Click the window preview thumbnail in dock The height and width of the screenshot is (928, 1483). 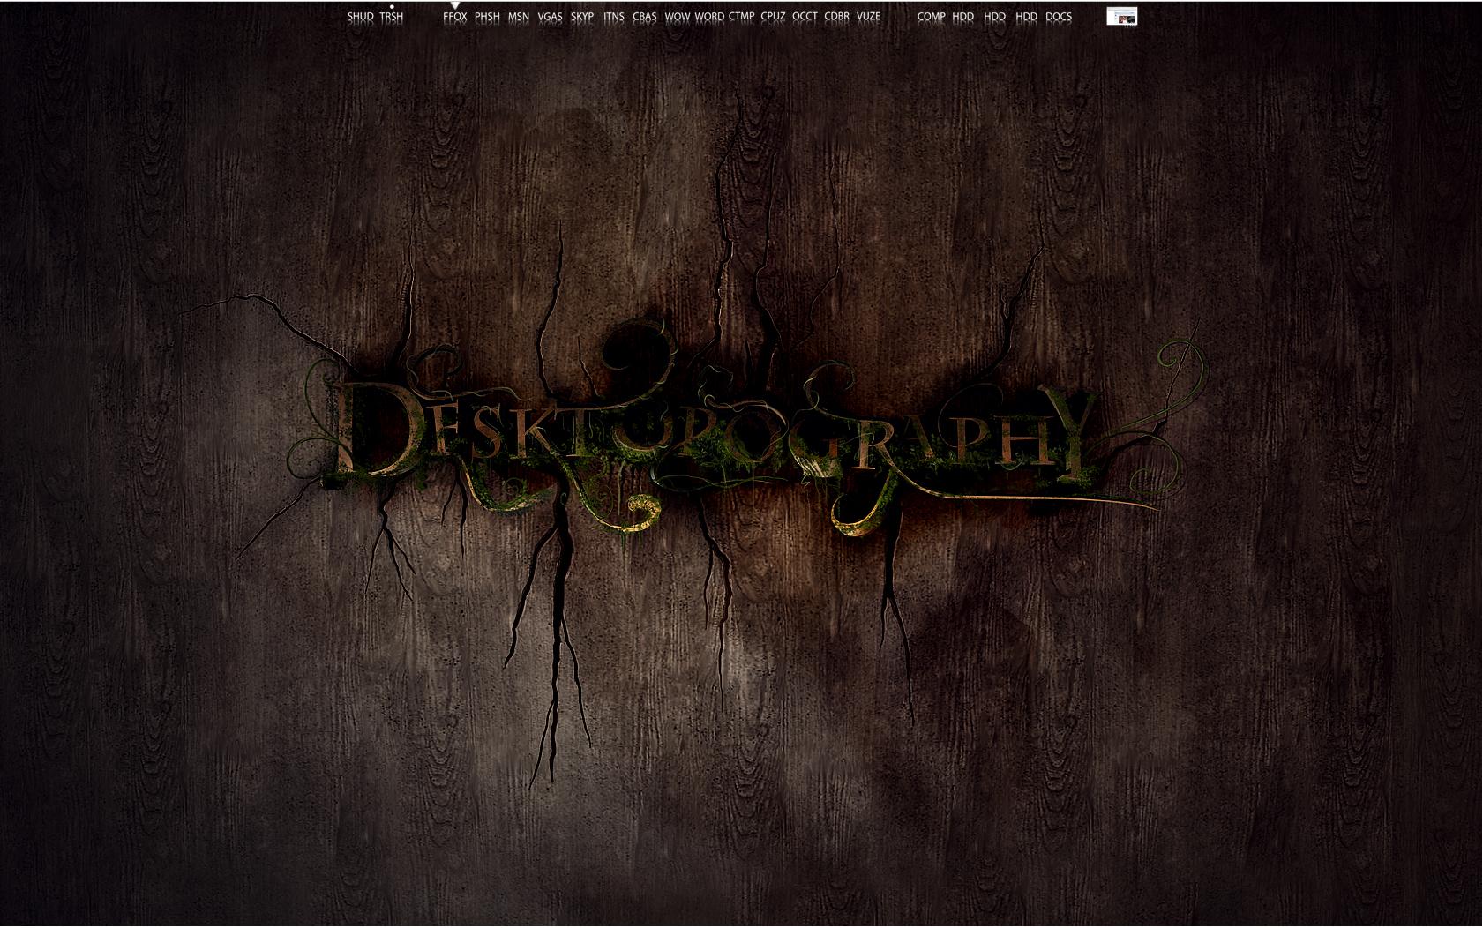1122,16
